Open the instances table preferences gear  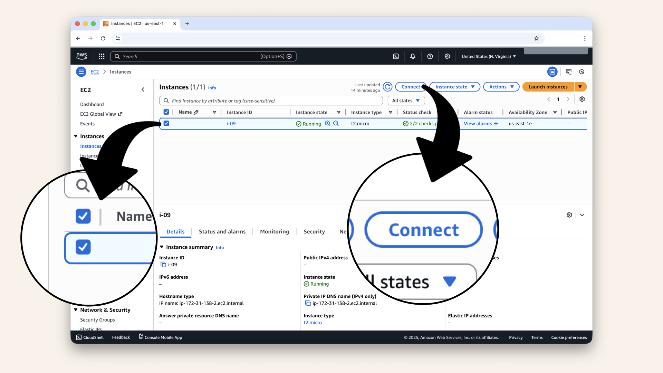click(582, 99)
